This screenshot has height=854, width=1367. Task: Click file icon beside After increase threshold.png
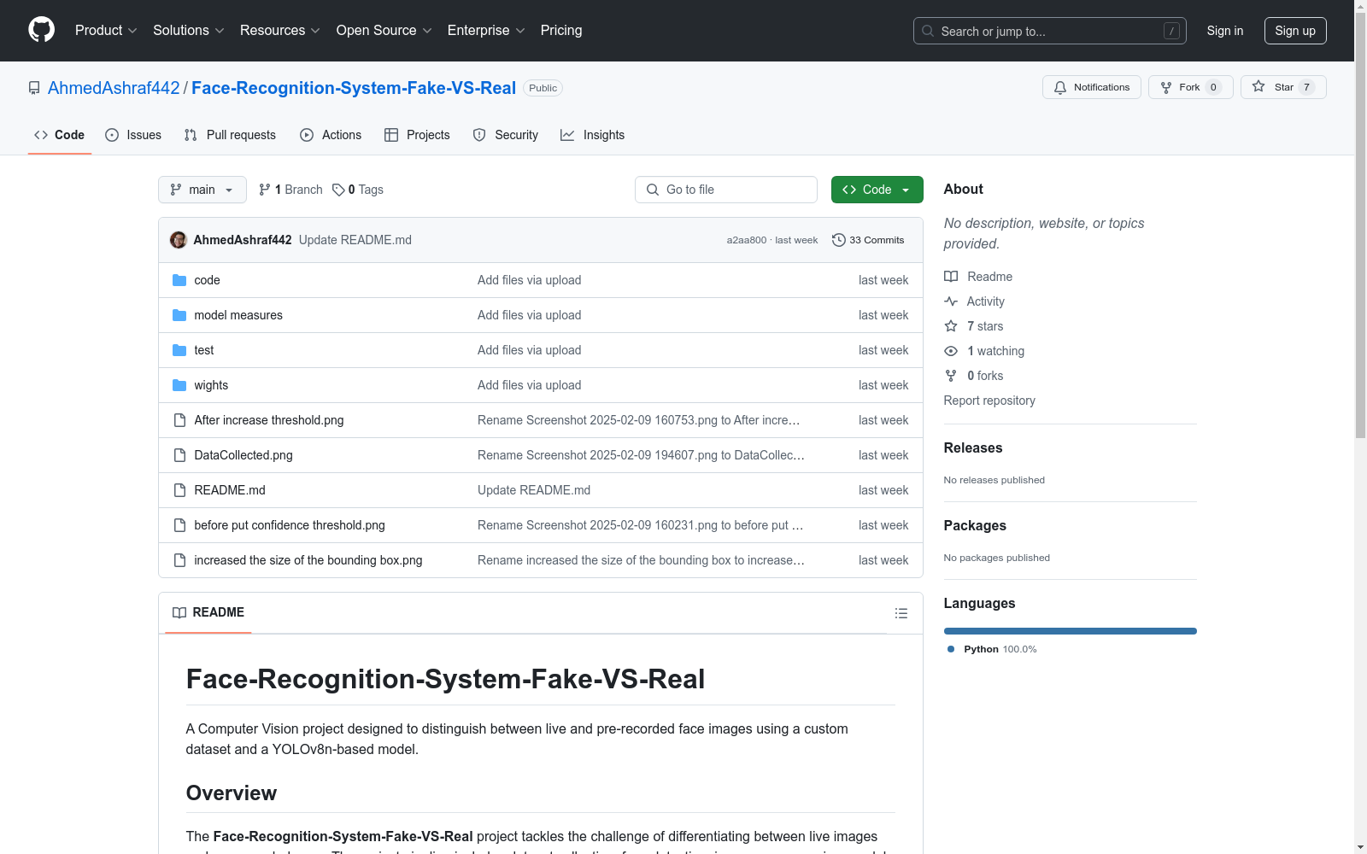179,420
